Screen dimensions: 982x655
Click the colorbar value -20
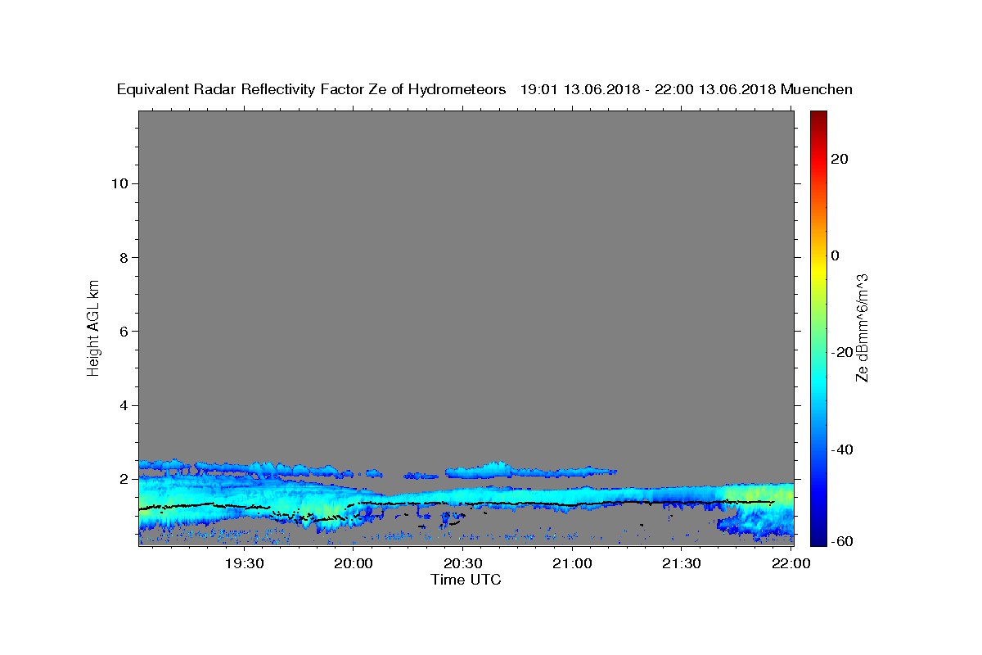pos(840,352)
